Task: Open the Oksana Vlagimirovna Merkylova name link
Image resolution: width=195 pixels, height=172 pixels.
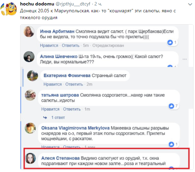Action: tap(75, 128)
